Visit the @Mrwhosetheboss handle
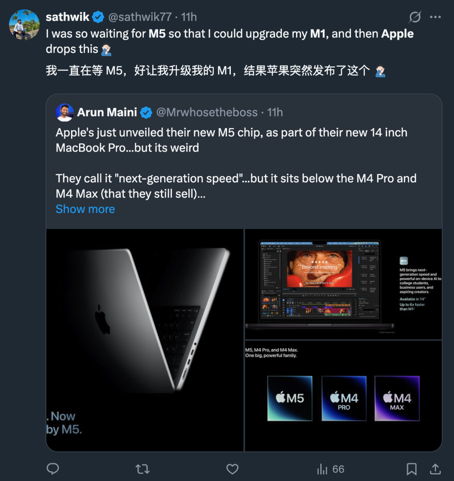The width and height of the screenshot is (454, 481). click(207, 113)
